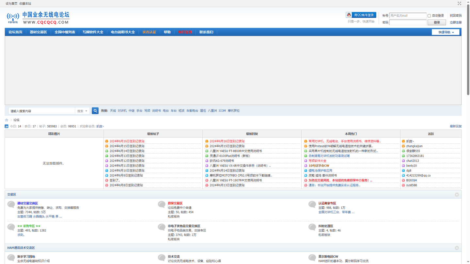
Task: Open 实名认证 in navigation bar
Action: click(x=149, y=32)
